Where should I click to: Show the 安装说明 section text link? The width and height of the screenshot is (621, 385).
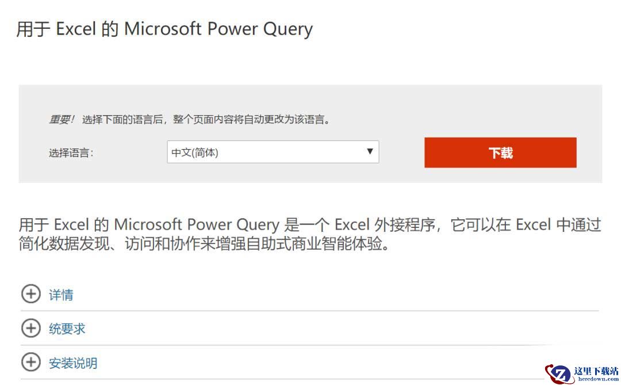(73, 363)
